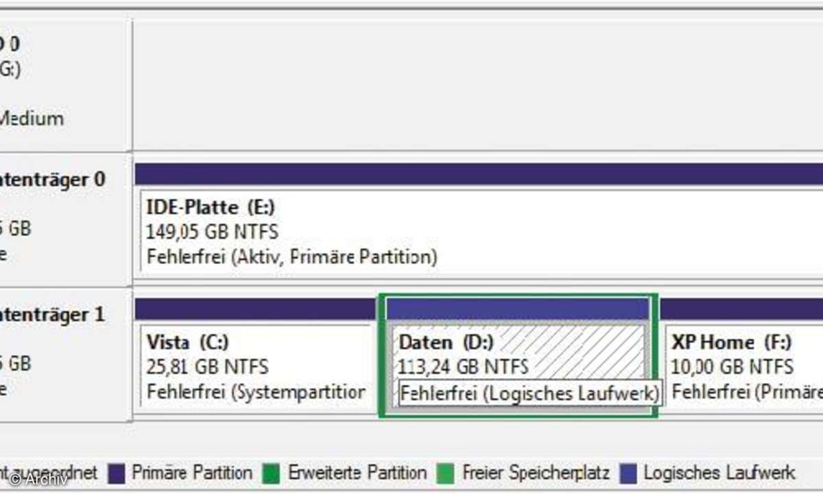Click the '10,00 GB NTFS' size text
The image size is (823, 494).
[x=732, y=367]
